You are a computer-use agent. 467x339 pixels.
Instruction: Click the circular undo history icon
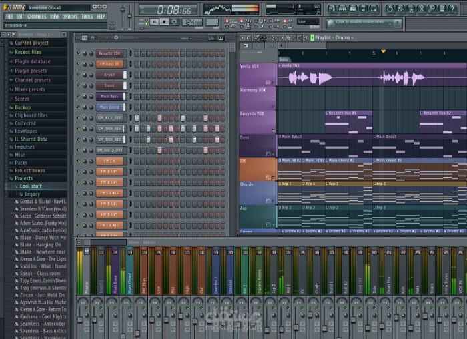pos(390,9)
